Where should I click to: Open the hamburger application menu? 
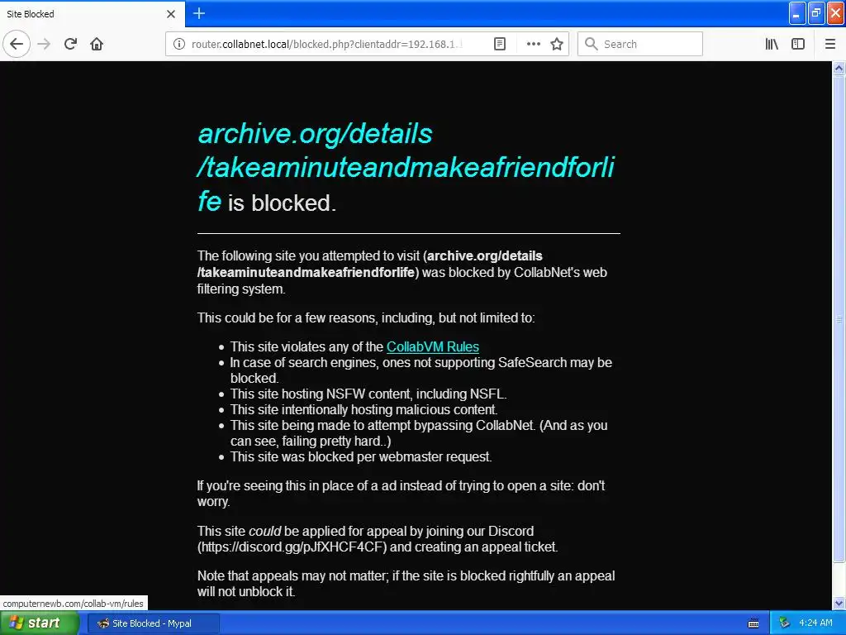coord(830,44)
